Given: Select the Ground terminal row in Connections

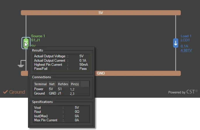Looking at the screenshot, I should coord(61,93).
